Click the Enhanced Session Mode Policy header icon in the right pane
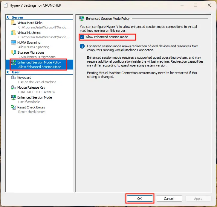This screenshot has width=217, height=207. tap(82, 19)
